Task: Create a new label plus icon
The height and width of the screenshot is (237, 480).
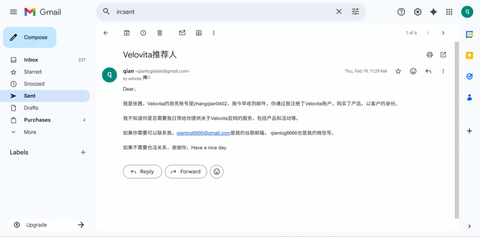Action: 83,153
